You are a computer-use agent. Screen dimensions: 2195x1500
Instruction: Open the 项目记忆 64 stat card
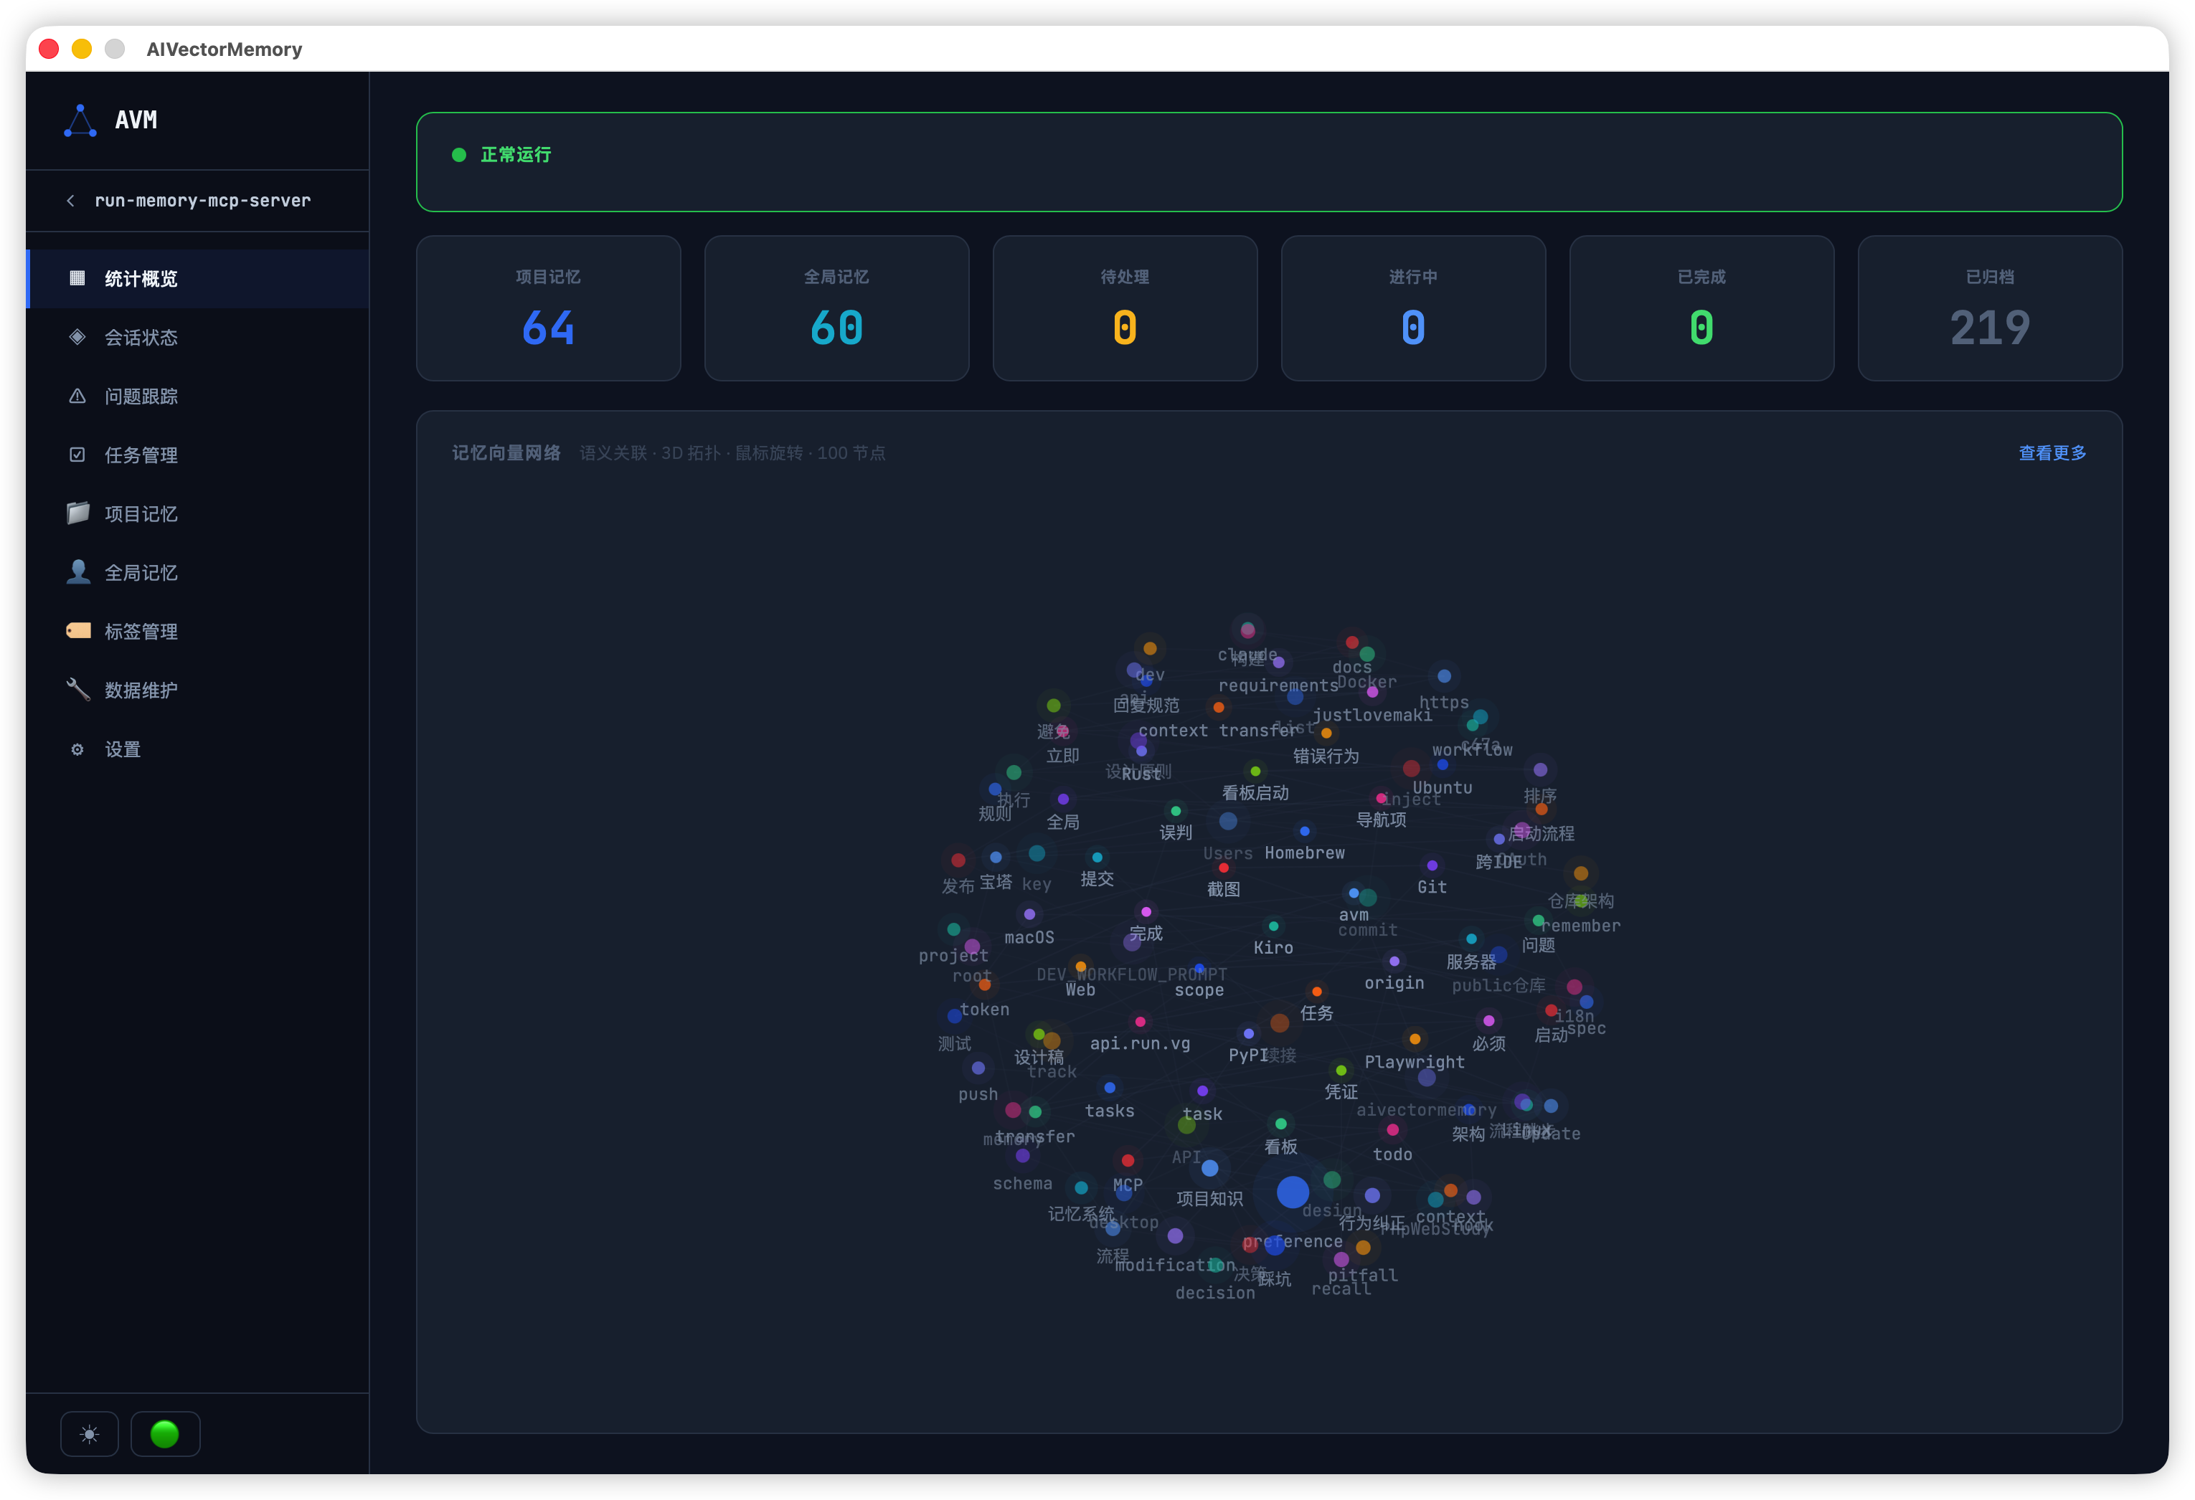coord(548,309)
